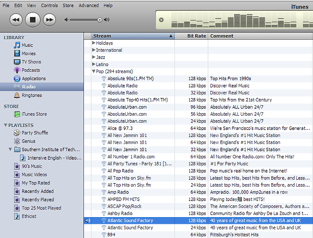This screenshot has width=313, height=238.
Task: Select All Top Hits on Sky.fm 24 kbps
Action: click(198, 185)
